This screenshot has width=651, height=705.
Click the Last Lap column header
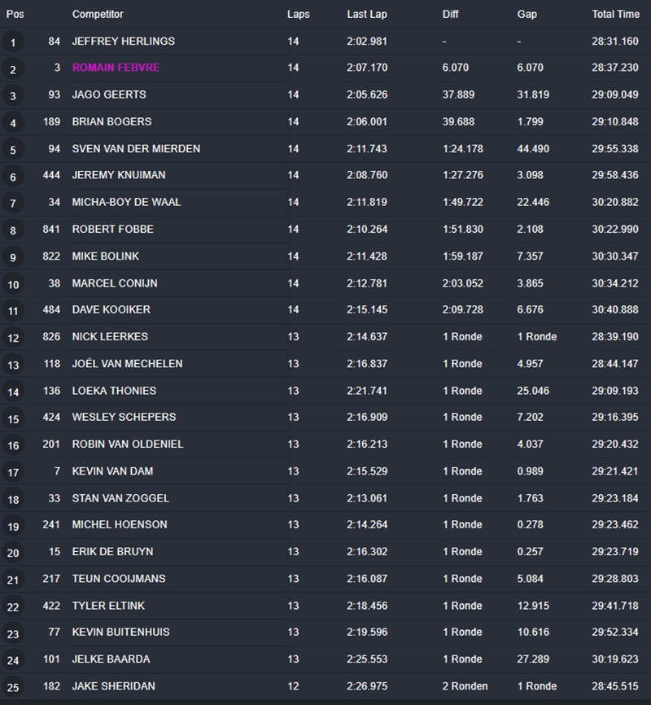366,15
